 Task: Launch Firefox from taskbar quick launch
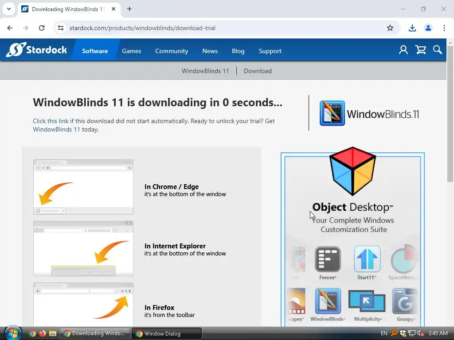click(x=42, y=333)
